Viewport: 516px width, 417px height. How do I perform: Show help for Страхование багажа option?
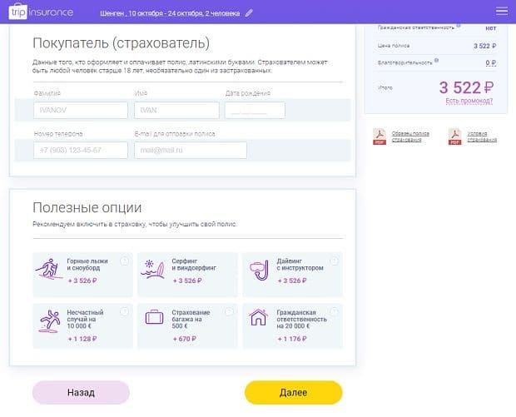229,311
